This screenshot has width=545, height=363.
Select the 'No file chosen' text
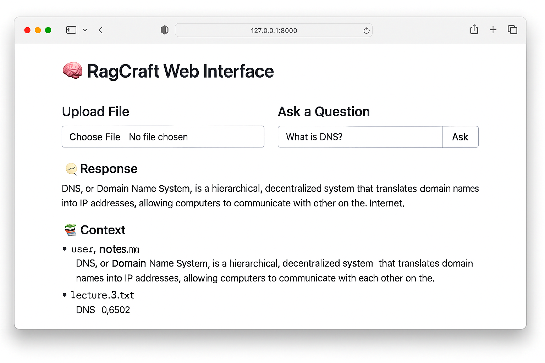tap(158, 137)
